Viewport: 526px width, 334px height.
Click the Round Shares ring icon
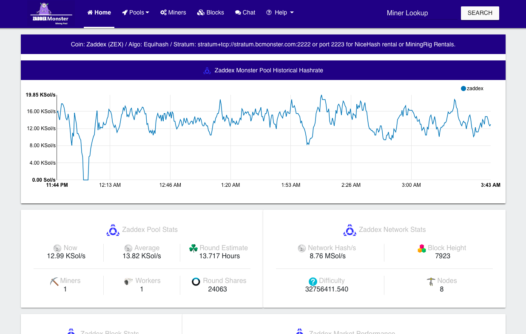[x=196, y=281]
